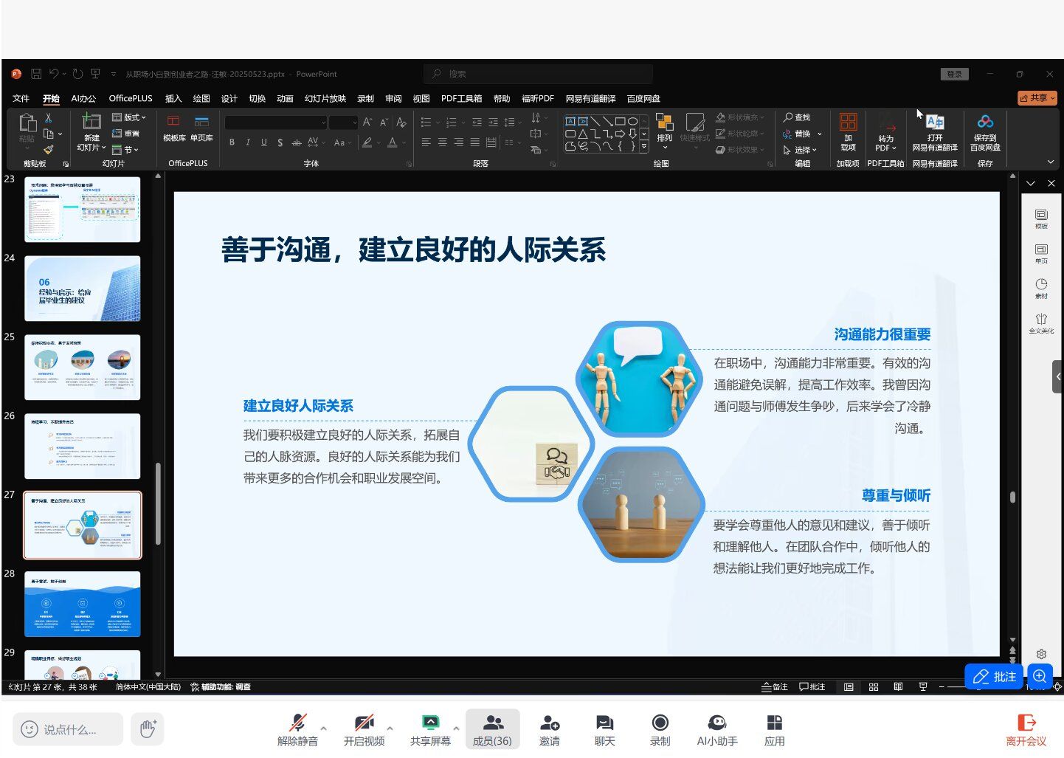Click the blue 批注 annotate button

pos(993,677)
